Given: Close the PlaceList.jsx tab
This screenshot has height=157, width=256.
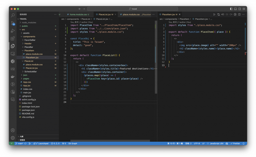Looking at the screenshot, I should point(115,14).
